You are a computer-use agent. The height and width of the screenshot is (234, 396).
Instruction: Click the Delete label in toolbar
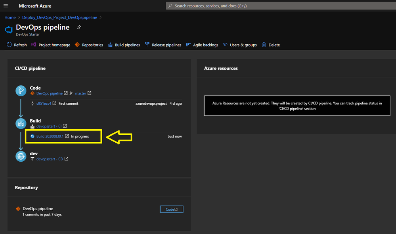coord(274,45)
